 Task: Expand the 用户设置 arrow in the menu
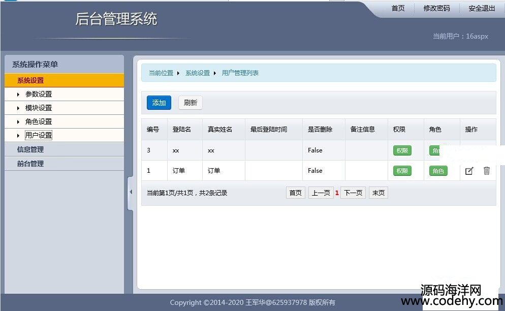point(18,136)
